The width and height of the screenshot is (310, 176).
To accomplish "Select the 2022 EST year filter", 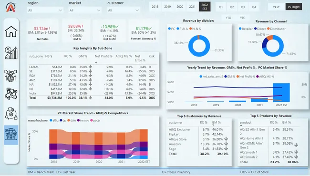I will click(205, 7).
